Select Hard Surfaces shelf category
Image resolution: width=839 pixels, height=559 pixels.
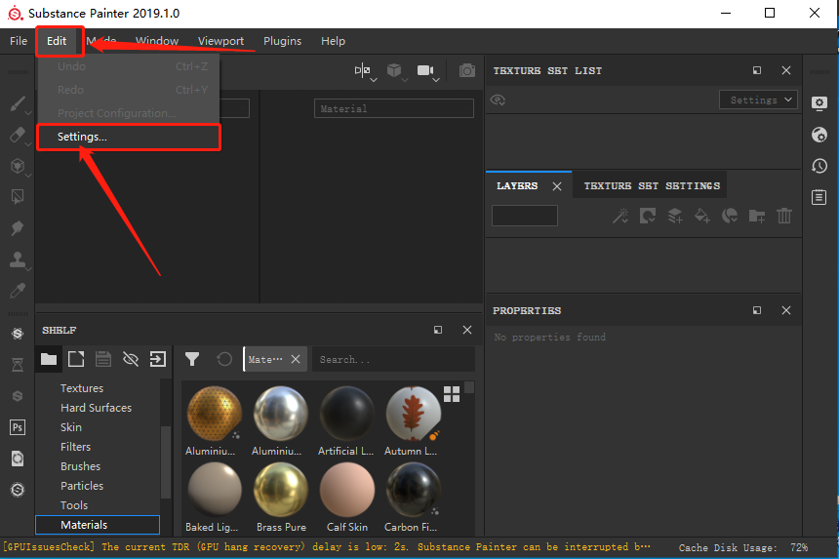point(96,408)
